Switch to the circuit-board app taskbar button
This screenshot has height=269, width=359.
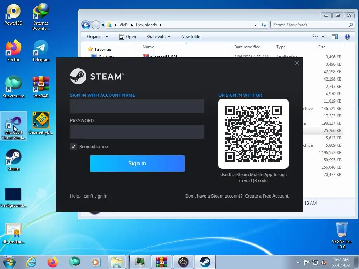pos(140,262)
